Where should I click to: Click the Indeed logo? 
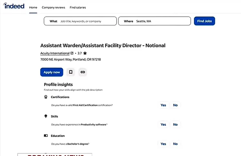click(x=14, y=6)
